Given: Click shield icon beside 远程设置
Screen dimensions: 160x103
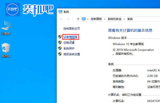Looking at the screenshot, I should [60, 42].
